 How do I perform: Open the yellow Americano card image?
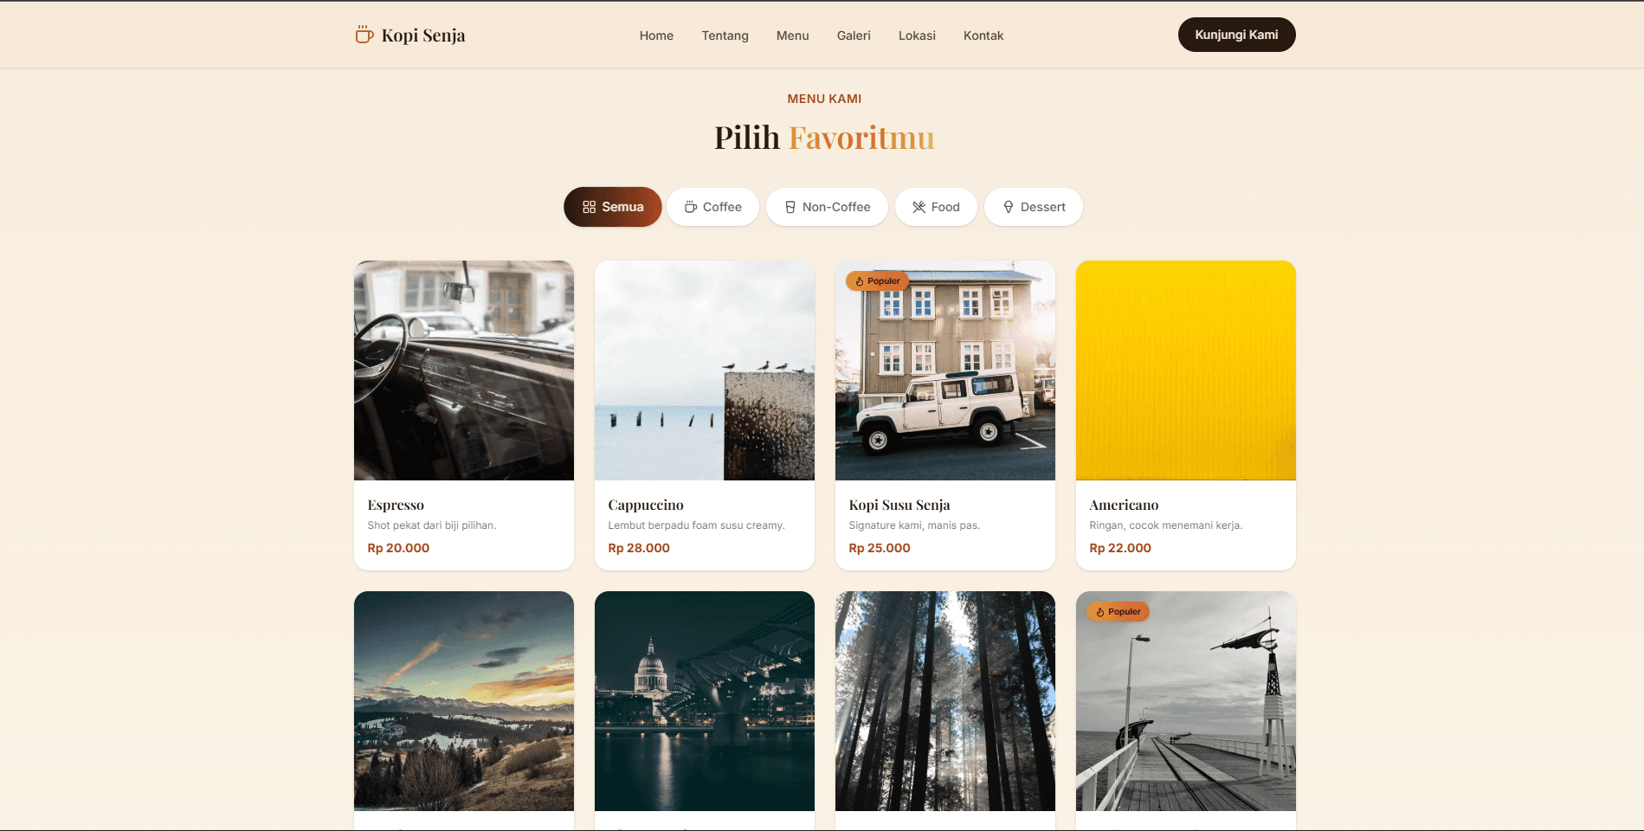click(1186, 370)
